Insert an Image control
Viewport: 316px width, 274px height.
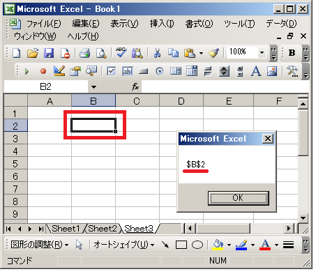tap(272, 71)
